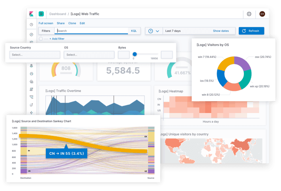Click the Filters button
The image size is (281, 191).
click(x=46, y=31)
